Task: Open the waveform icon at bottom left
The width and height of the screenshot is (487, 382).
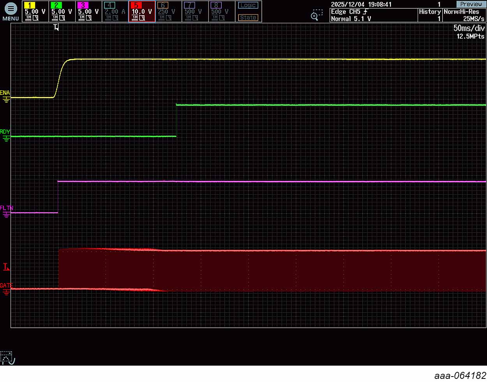Action: click(x=7, y=357)
